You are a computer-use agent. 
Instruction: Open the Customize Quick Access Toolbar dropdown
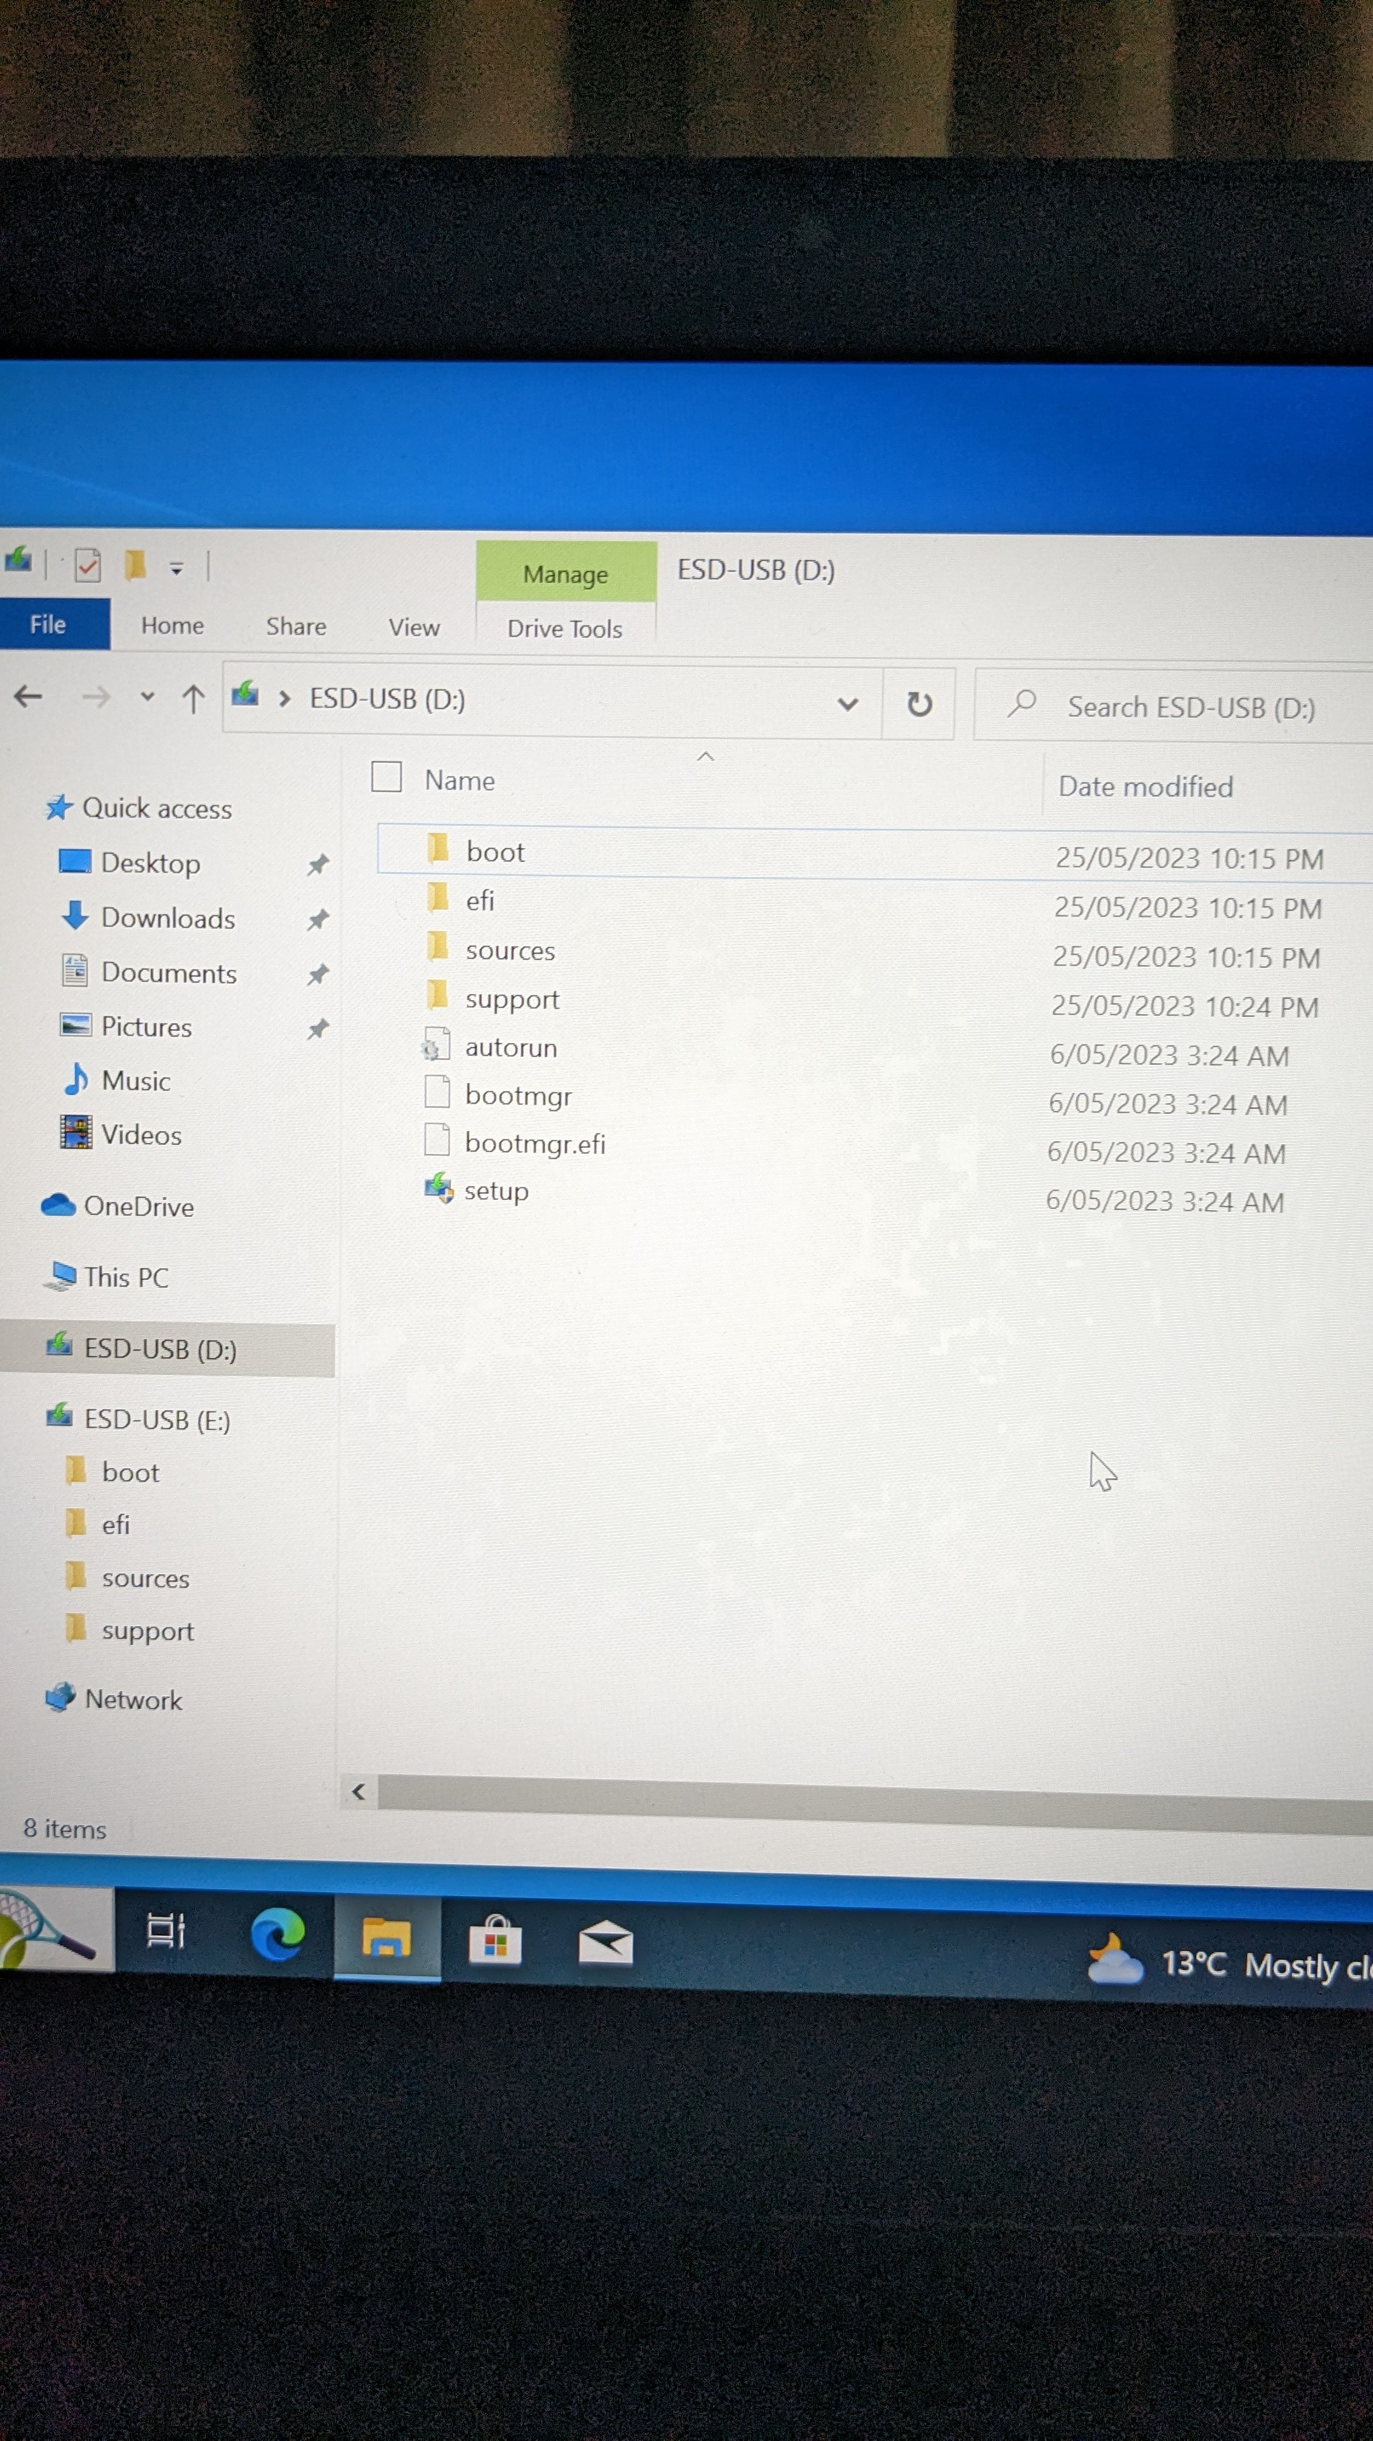coord(176,568)
